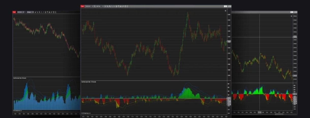Click the center chart's price axis
The image size is (310, 118).
coord(229,45)
